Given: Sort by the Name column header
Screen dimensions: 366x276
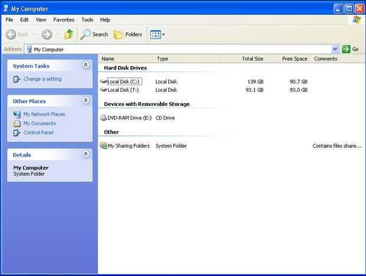Looking at the screenshot, I should tap(125, 59).
